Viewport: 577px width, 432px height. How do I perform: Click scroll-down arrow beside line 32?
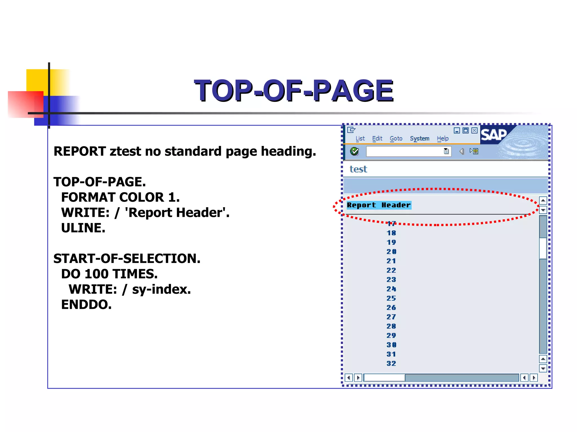coord(543,368)
